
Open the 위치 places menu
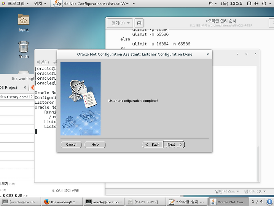point(40,3)
